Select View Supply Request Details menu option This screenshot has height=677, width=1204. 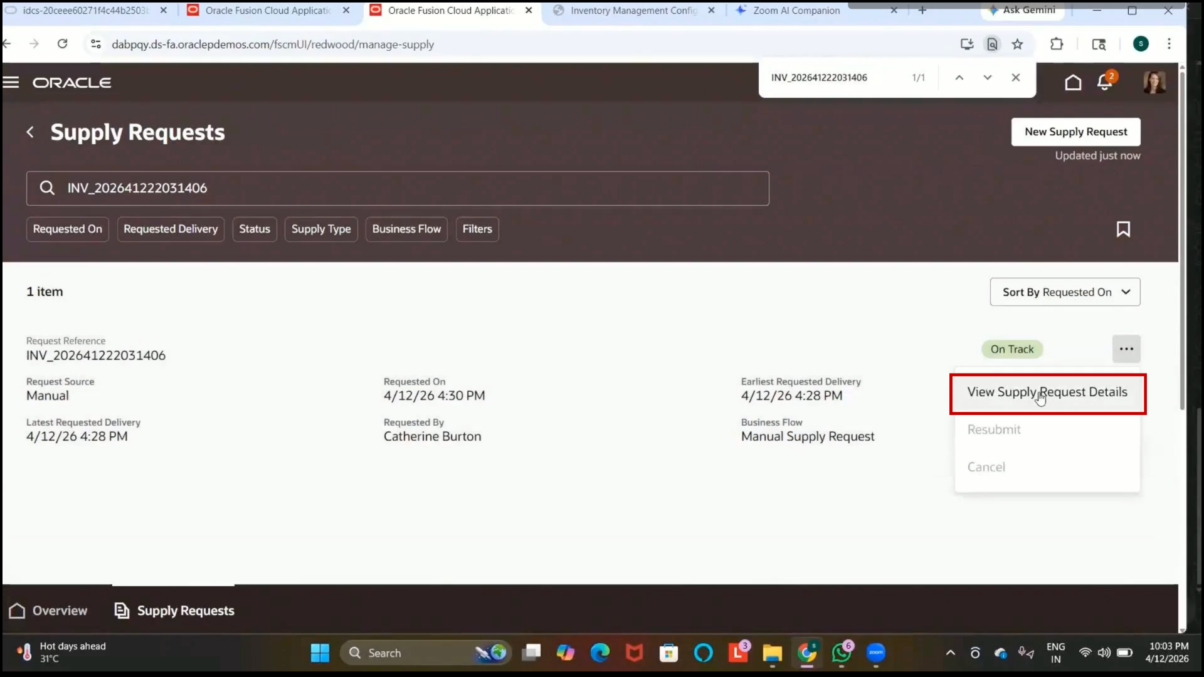(1047, 392)
